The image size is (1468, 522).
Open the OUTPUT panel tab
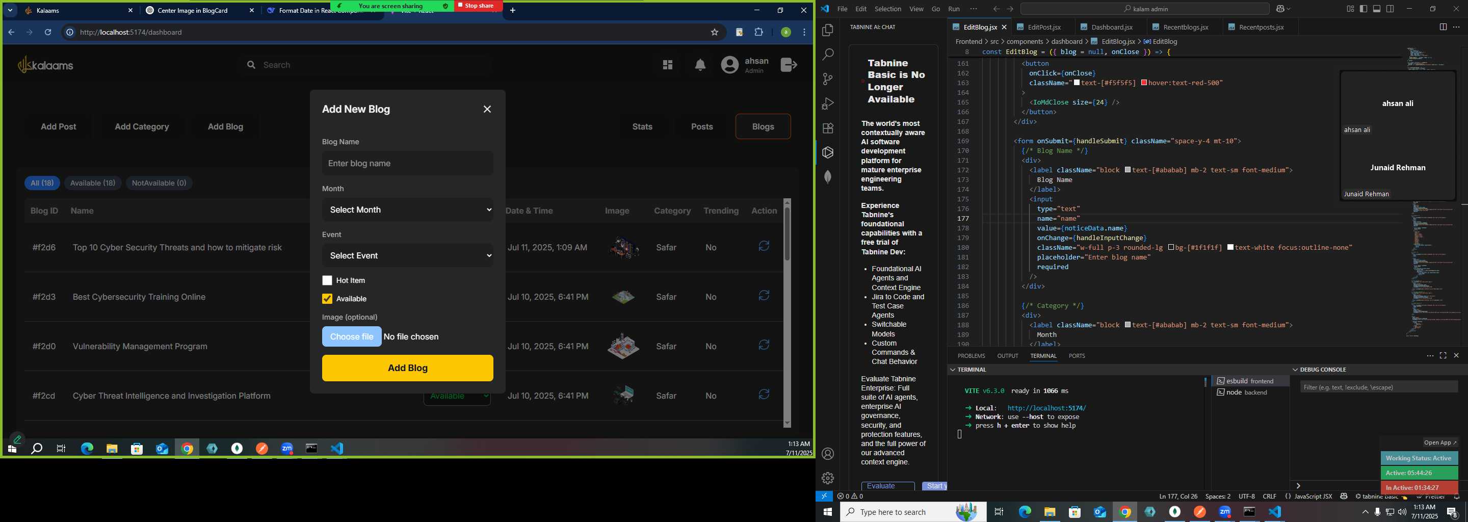pyautogui.click(x=1008, y=356)
